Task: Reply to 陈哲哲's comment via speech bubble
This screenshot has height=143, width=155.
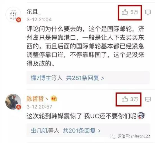Action: click(x=148, y=99)
